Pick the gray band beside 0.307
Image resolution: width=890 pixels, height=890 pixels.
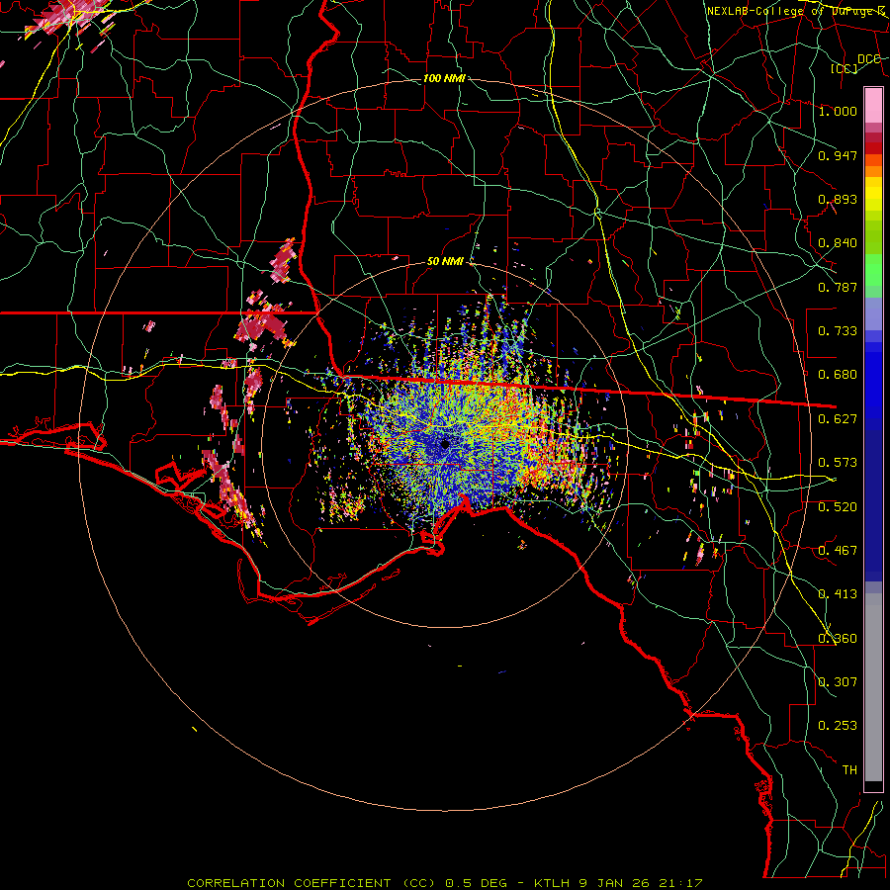click(x=873, y=687)
